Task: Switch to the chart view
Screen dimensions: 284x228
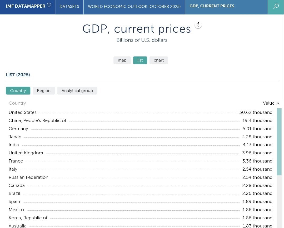Action: pos(159,60)
